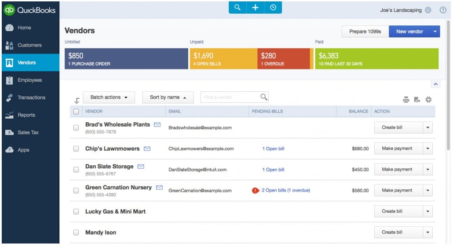Expand Brad's Wholesale Plants action dropdown arrow
The width and height of the screenshot is (453, 247).
[x=428, y=127]
